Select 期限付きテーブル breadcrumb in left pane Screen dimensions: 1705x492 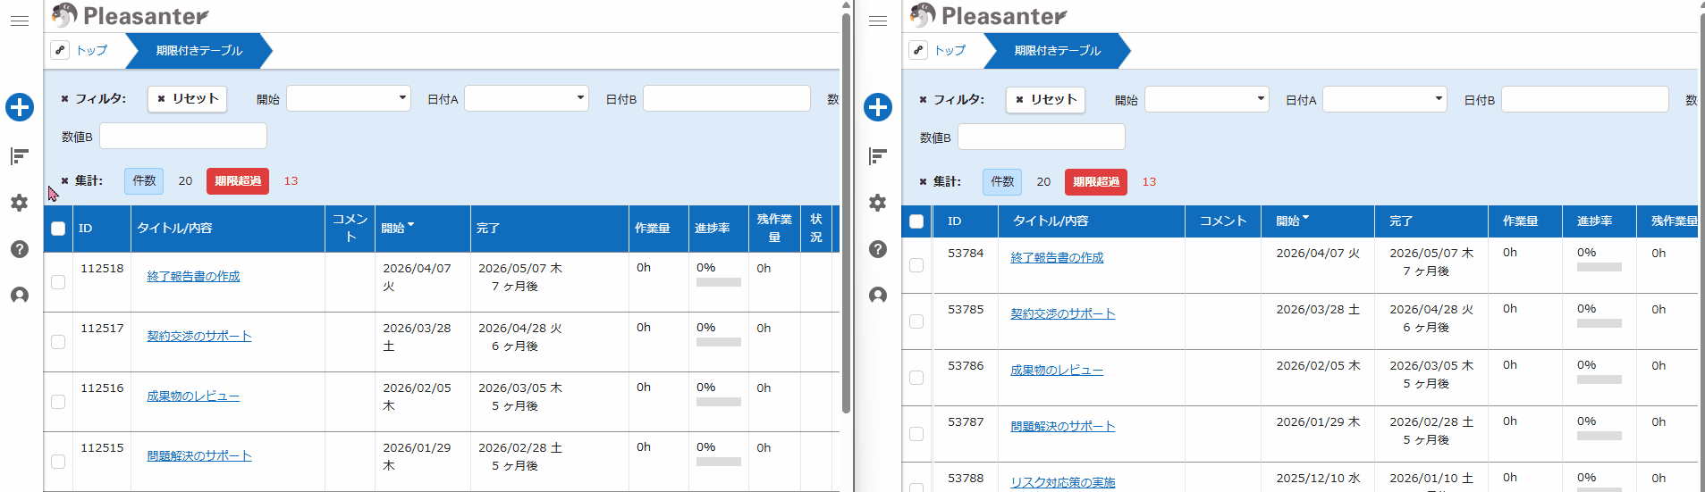198,51
